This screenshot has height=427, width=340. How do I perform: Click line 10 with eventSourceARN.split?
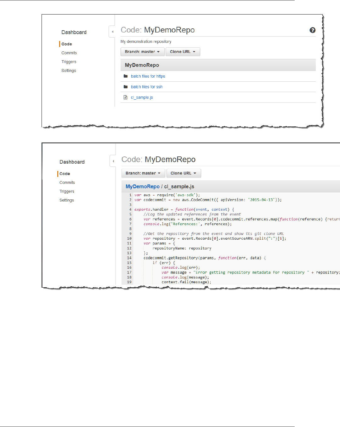tap(215, 238)
